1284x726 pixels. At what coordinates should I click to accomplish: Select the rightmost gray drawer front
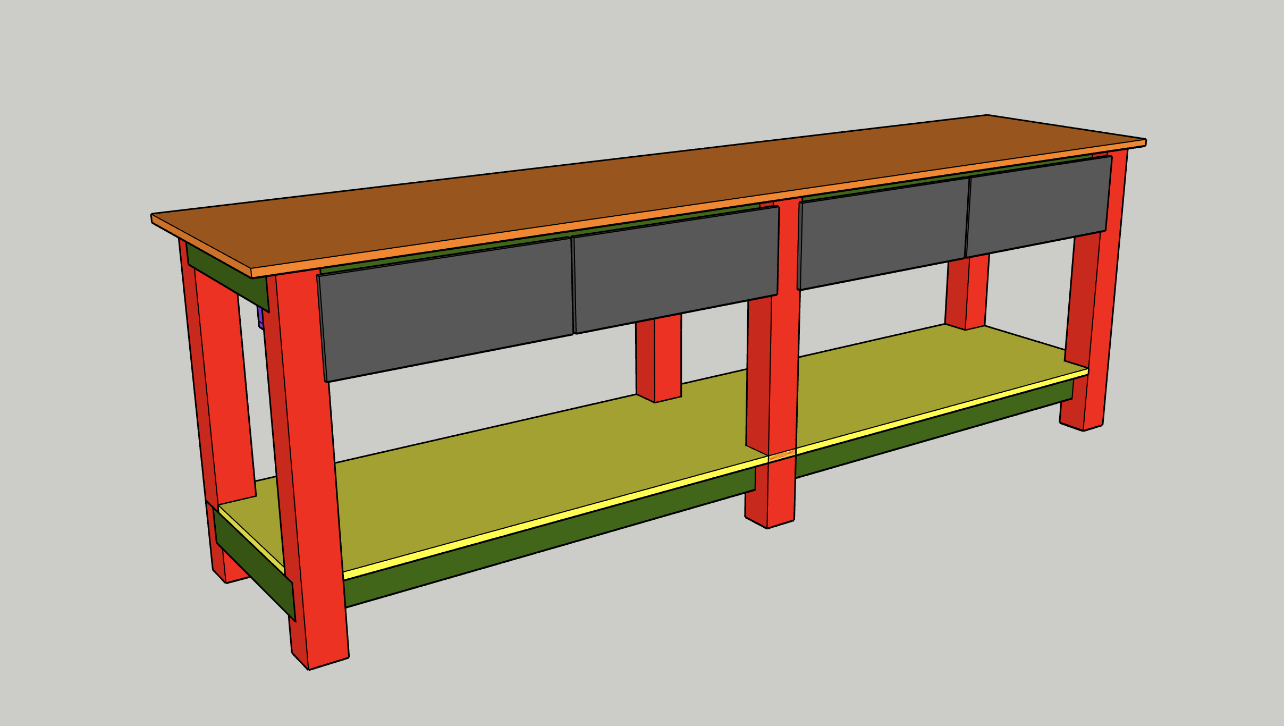tap(1038, 206)
